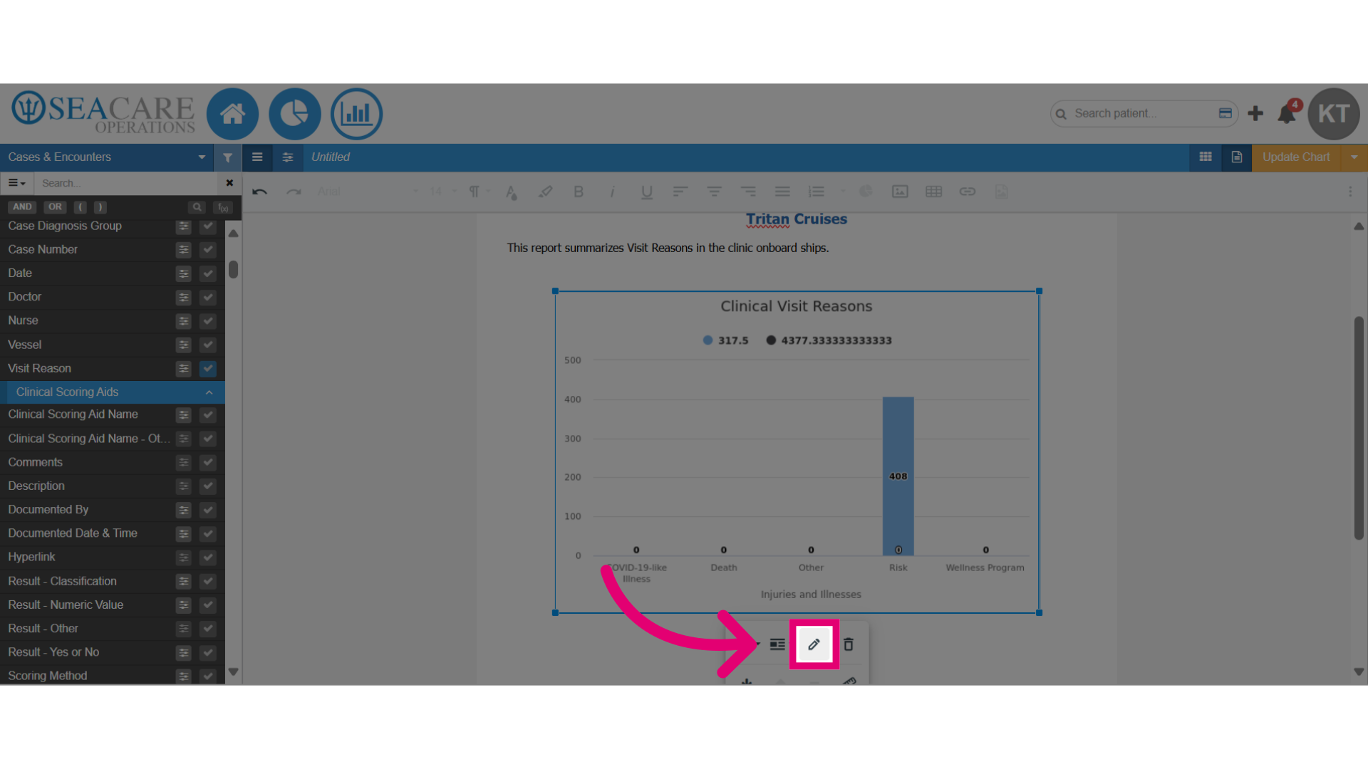The height and width of the screenshot is (769, 1368).
Task: Open editor more options kebab menu
Action: 1350,192
